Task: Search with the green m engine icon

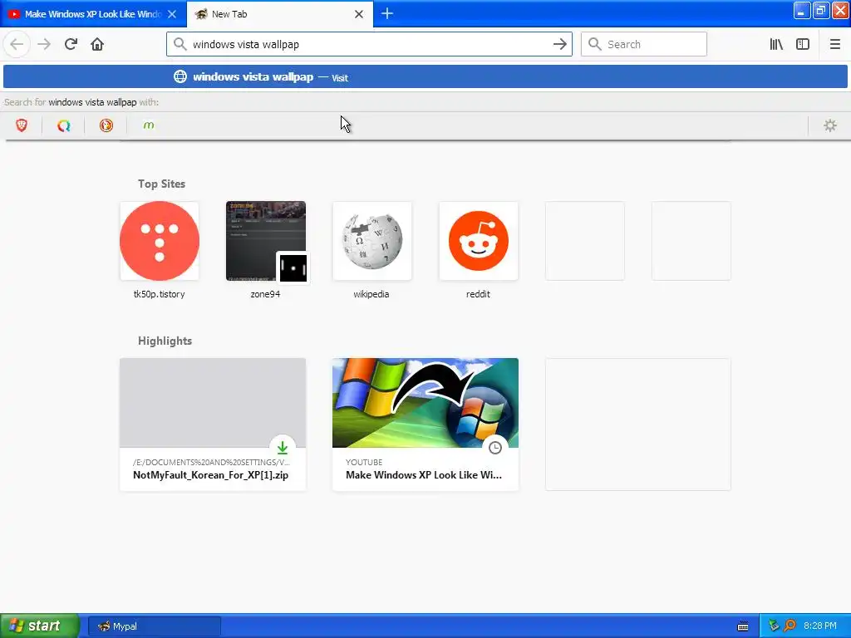Action: coord(149,126)
